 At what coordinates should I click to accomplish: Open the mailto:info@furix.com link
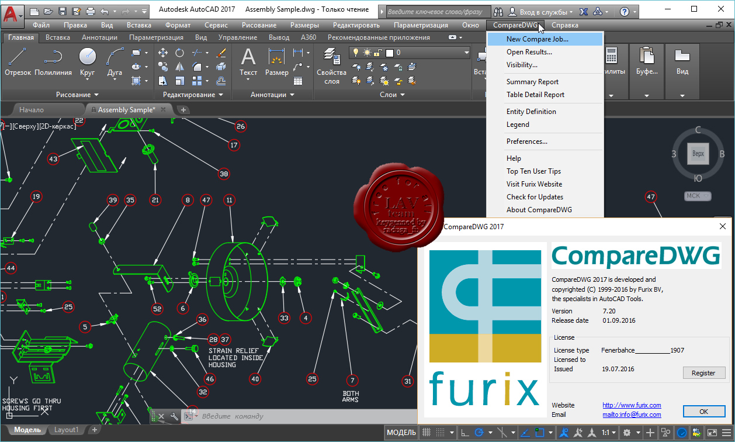pos(632,415)
